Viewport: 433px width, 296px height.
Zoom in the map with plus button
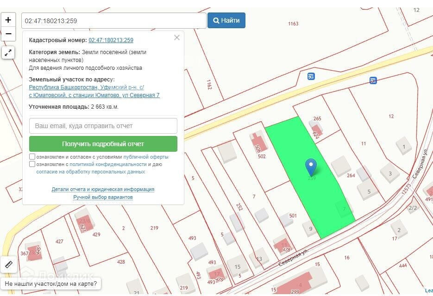pos(8,20)
